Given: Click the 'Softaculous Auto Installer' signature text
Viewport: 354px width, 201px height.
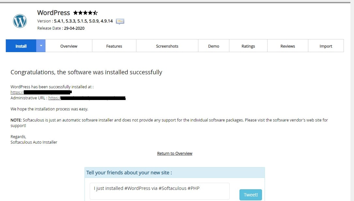Looking at the screenshot, I should click(x=34, y=142).
